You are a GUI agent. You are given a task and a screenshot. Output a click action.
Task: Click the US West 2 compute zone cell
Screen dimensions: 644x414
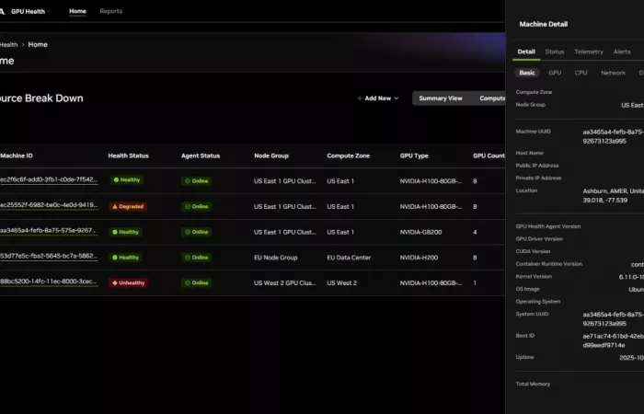tap(341, 283)
